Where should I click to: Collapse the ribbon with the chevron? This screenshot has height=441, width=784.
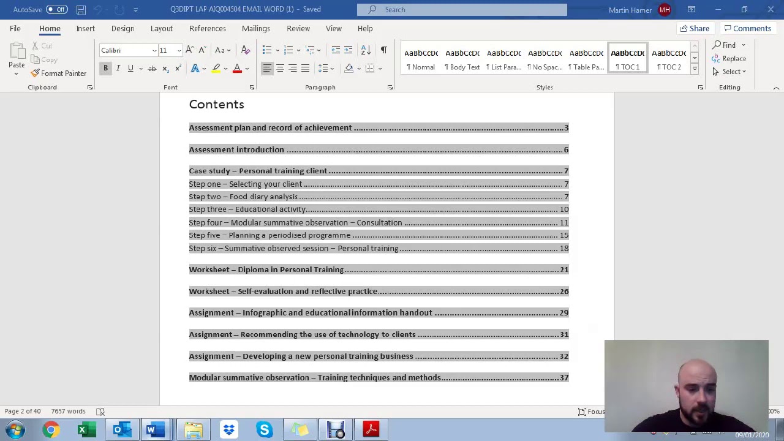click(776, 88)
